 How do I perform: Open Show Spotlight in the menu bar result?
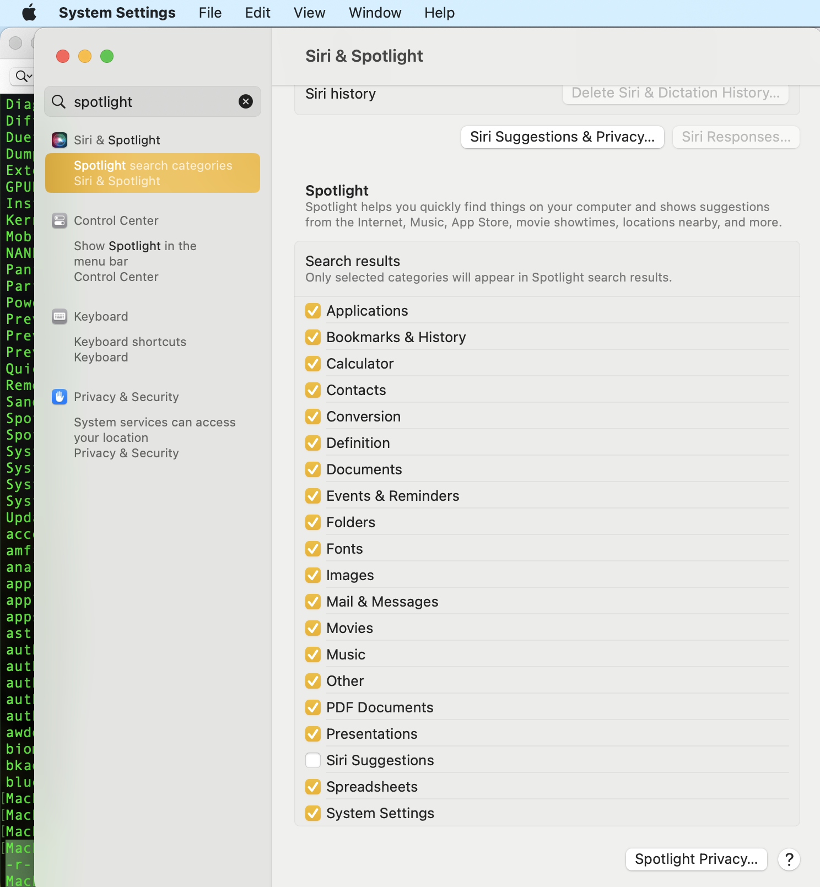click(153, 261)
